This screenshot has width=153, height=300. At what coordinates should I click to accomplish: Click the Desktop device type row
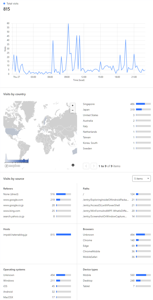pos(117,280)
